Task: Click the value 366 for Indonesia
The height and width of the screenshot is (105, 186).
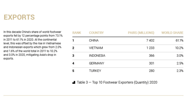Action: (x=152, y=56)
